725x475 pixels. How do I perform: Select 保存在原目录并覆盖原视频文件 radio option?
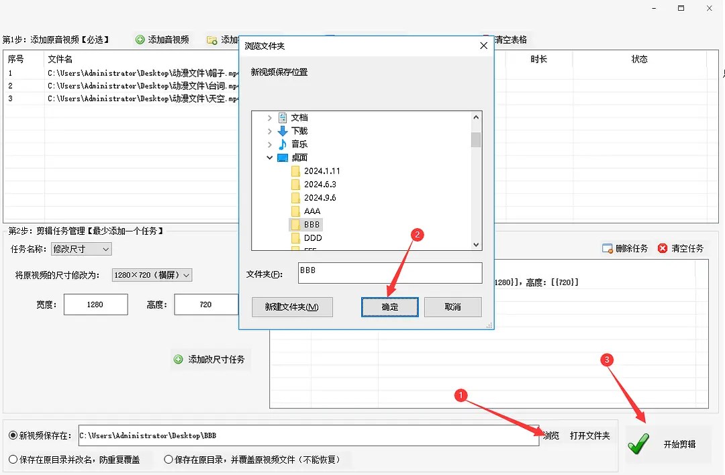(x=168, y=460)
